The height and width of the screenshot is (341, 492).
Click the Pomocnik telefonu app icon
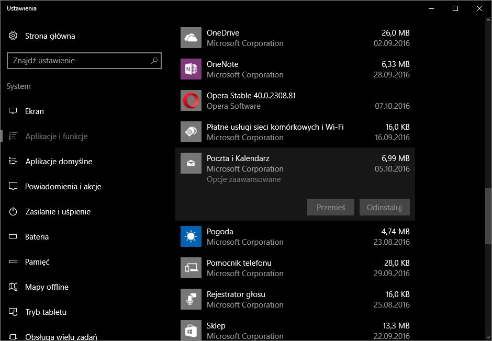click(x=191, y=268)
